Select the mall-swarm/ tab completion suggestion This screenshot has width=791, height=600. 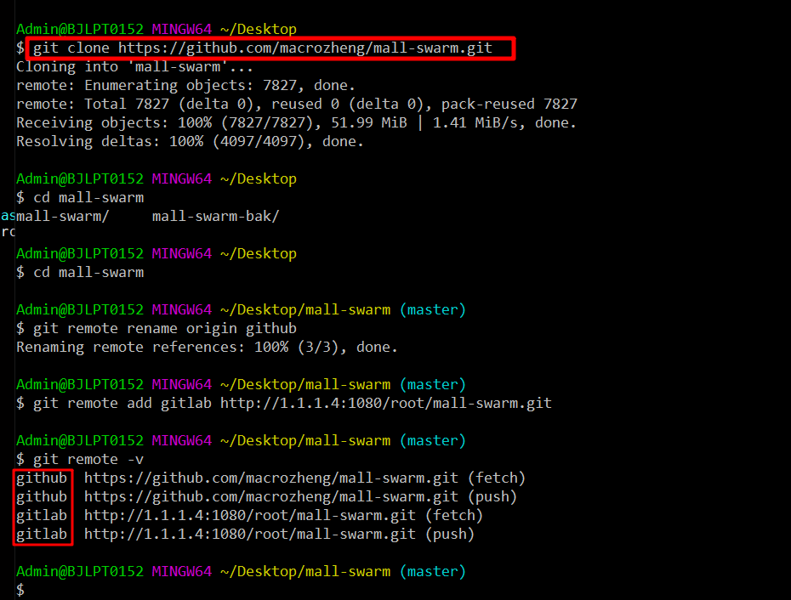[x=62, y=216]
